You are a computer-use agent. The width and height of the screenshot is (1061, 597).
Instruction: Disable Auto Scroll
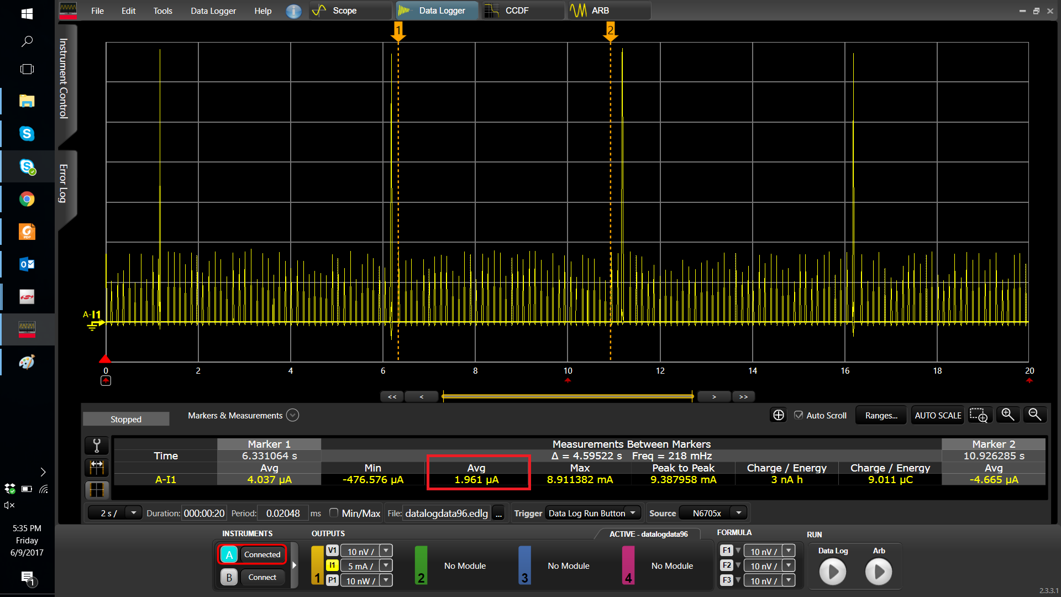[799, 415]
